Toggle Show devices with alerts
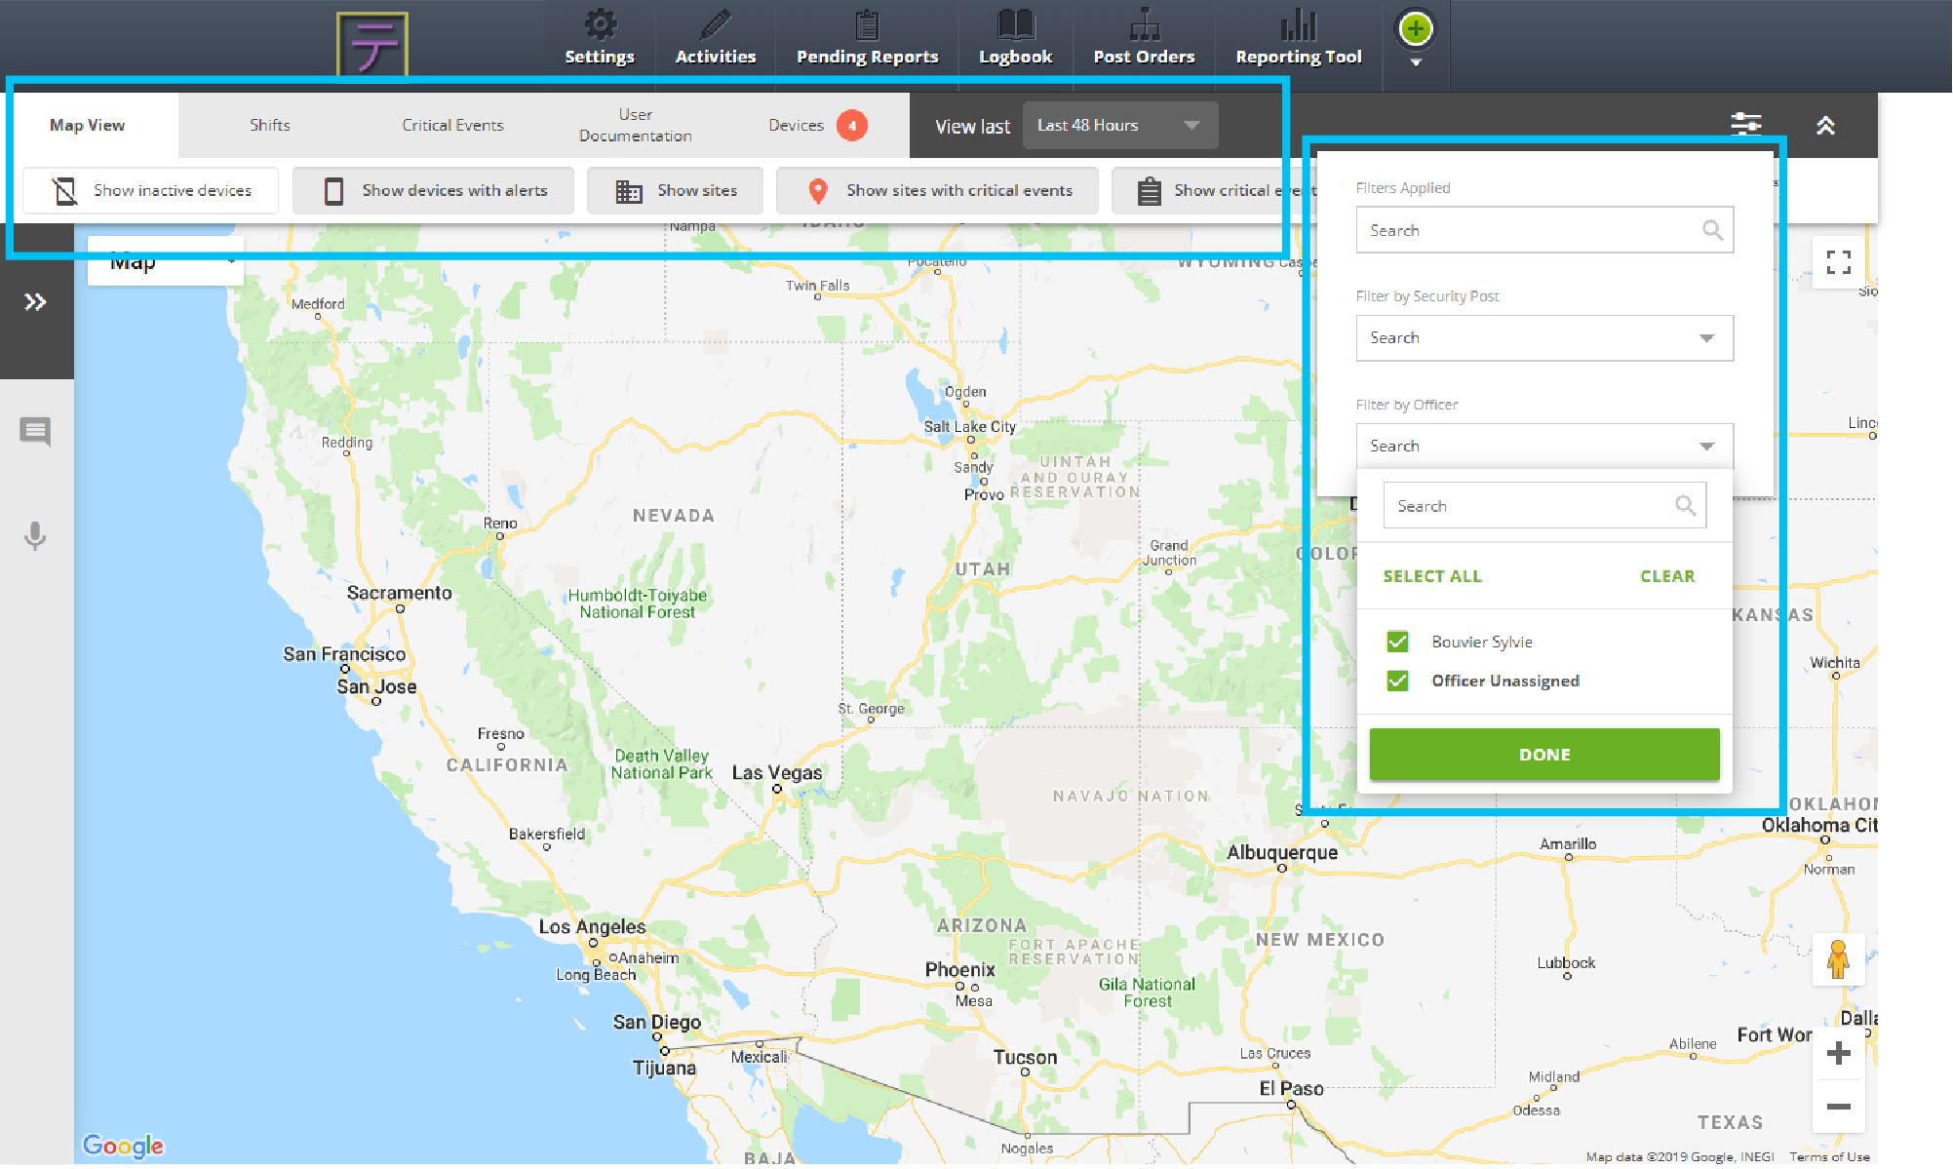 click(433, 190)
